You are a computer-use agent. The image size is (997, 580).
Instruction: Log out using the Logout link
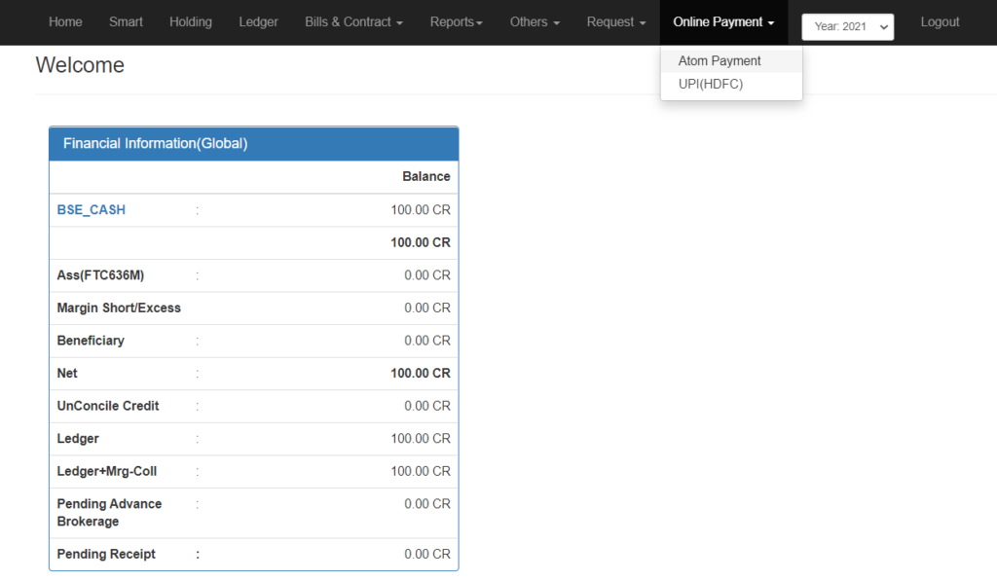point(940,22)
